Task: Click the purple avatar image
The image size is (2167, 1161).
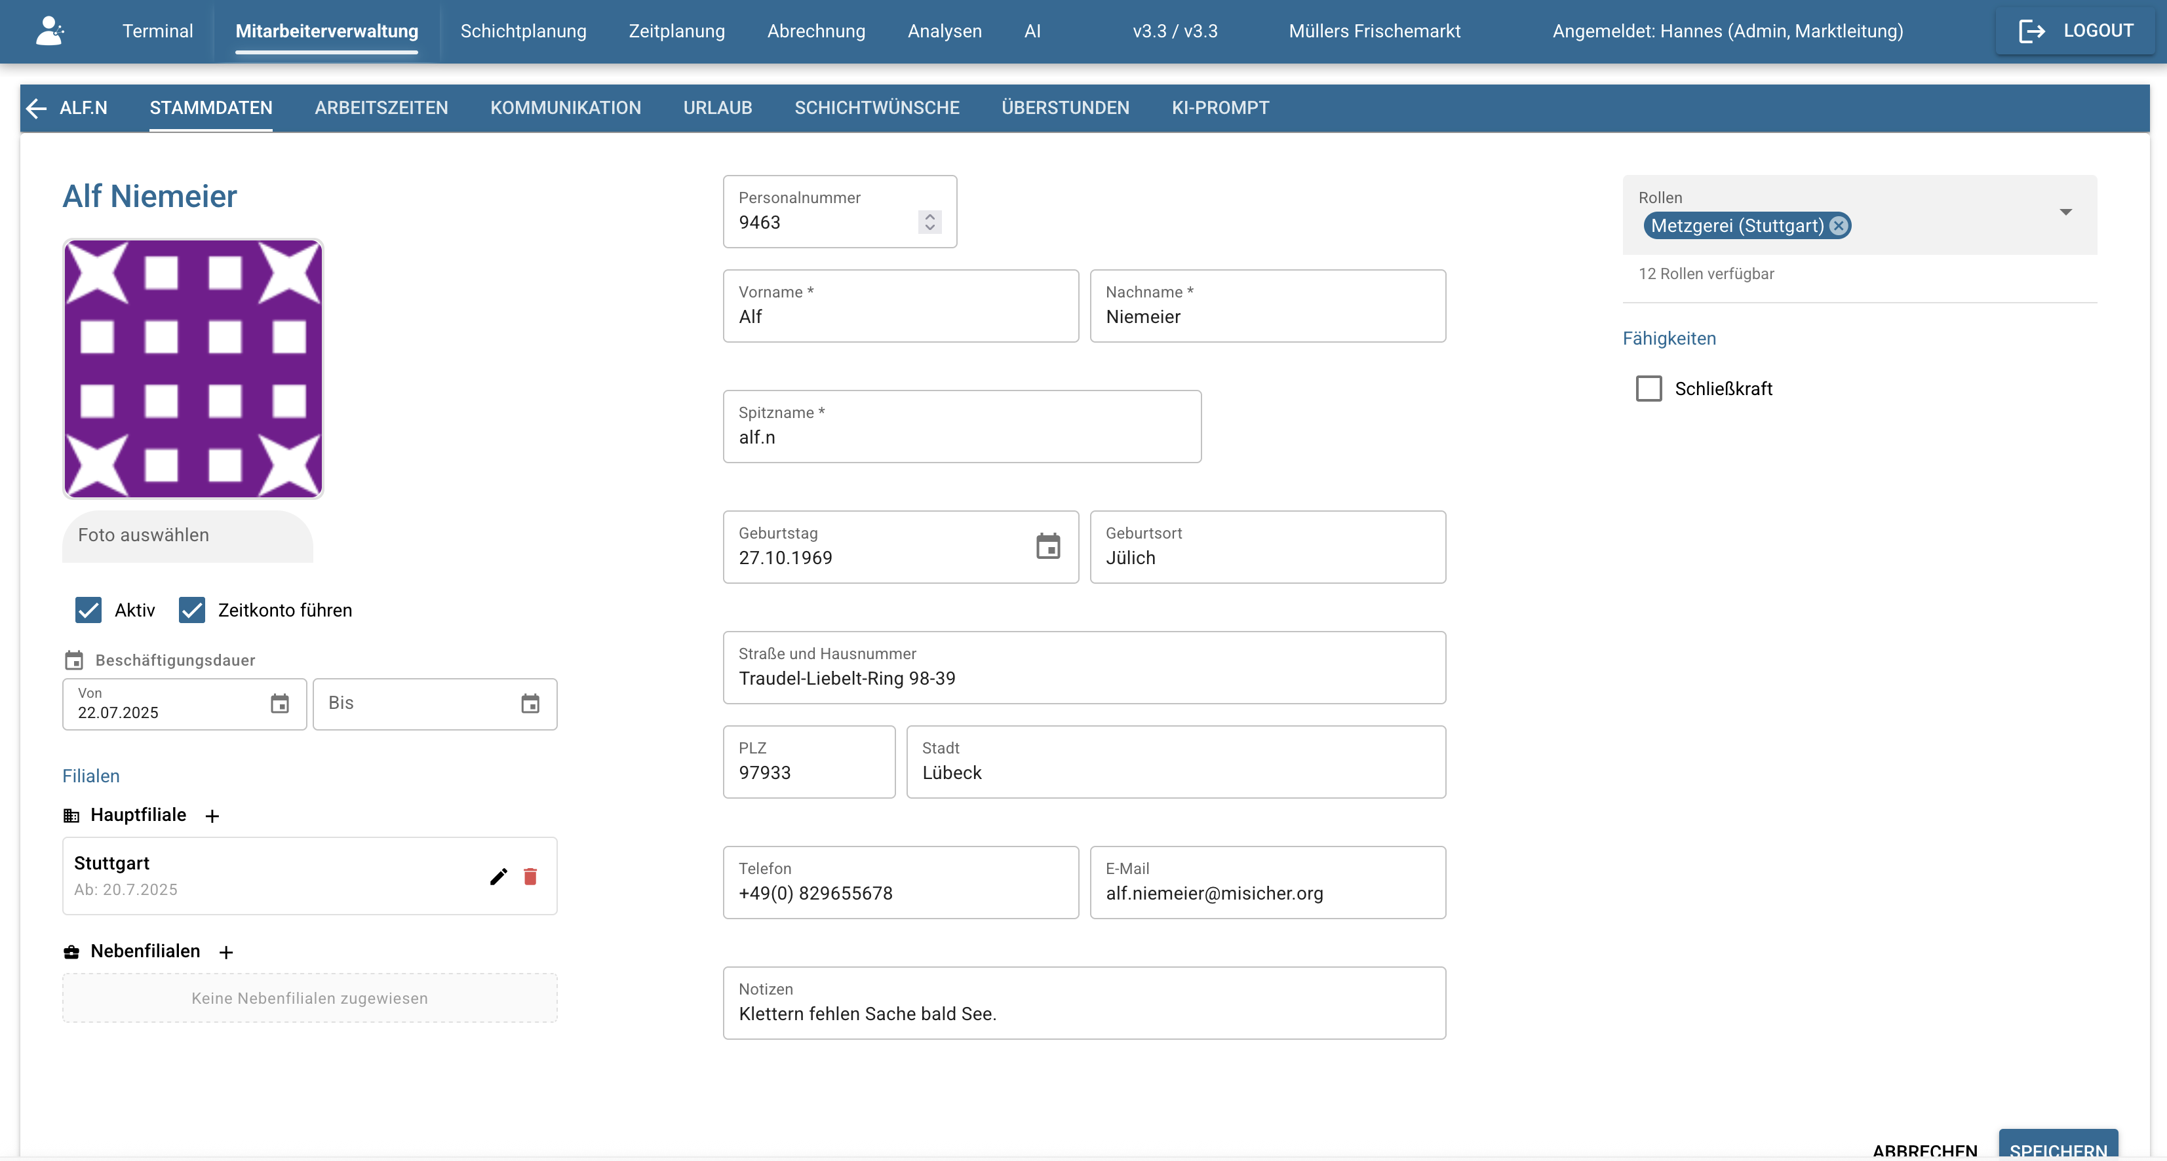Action: pyautogui.click(x=193, y=369)
